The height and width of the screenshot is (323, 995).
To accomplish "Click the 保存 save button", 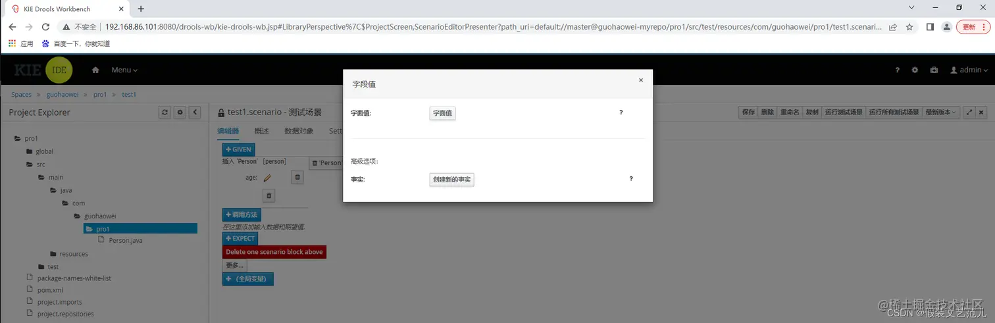I will [749, 112].
